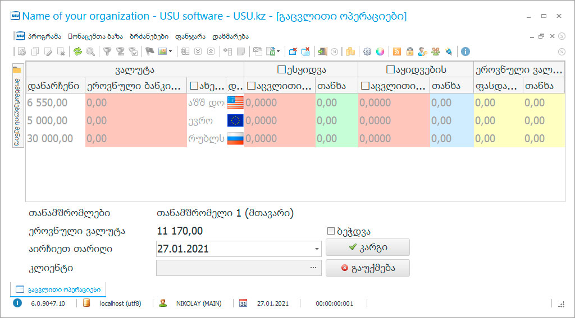Open the მონაცემთა ბაზა menu

[x=95, y=36]
